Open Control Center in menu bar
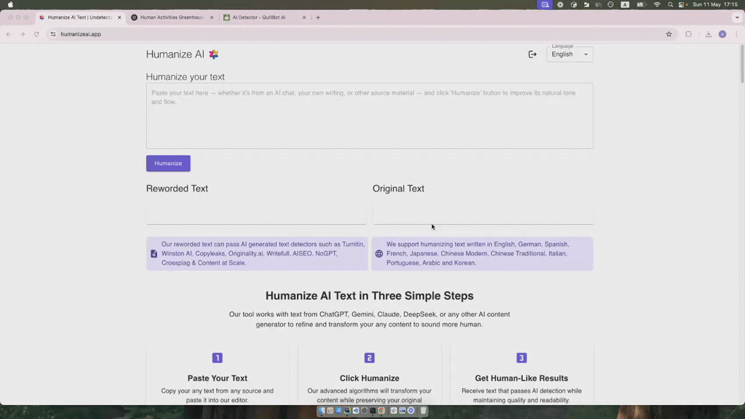The width and height of the screenshot is (745, 419). point(682,4)
